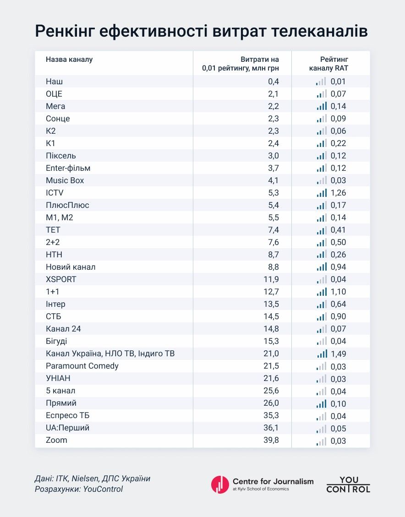Click the "Рейтинг каналу RAT" column header

pyautogui.click(x=334, y=64)
